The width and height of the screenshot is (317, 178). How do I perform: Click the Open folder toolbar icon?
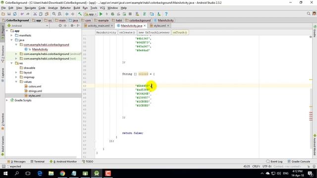(3, 14)
